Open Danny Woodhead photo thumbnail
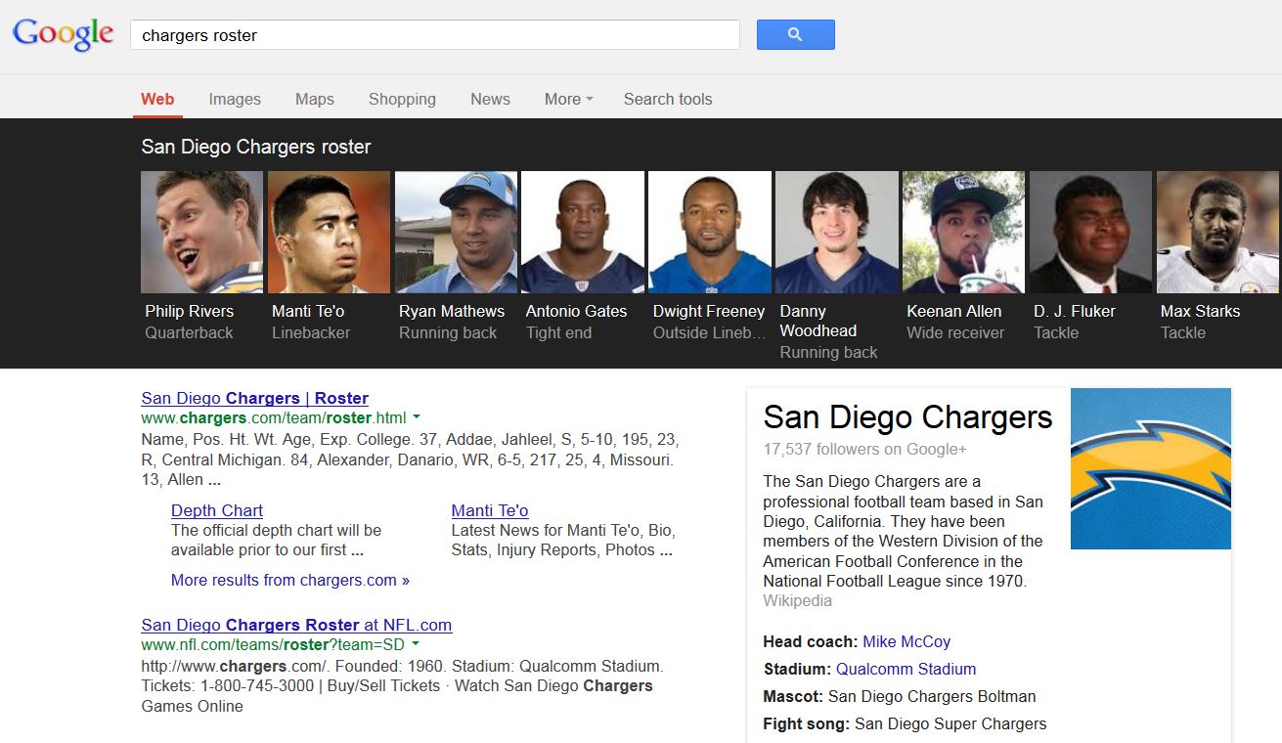This screenshot has height=743, width=1282. [837, 232]
